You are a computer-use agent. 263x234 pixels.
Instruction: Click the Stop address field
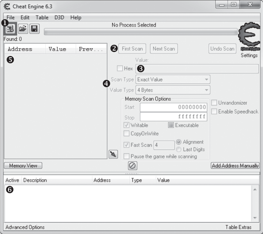point(174,117)
